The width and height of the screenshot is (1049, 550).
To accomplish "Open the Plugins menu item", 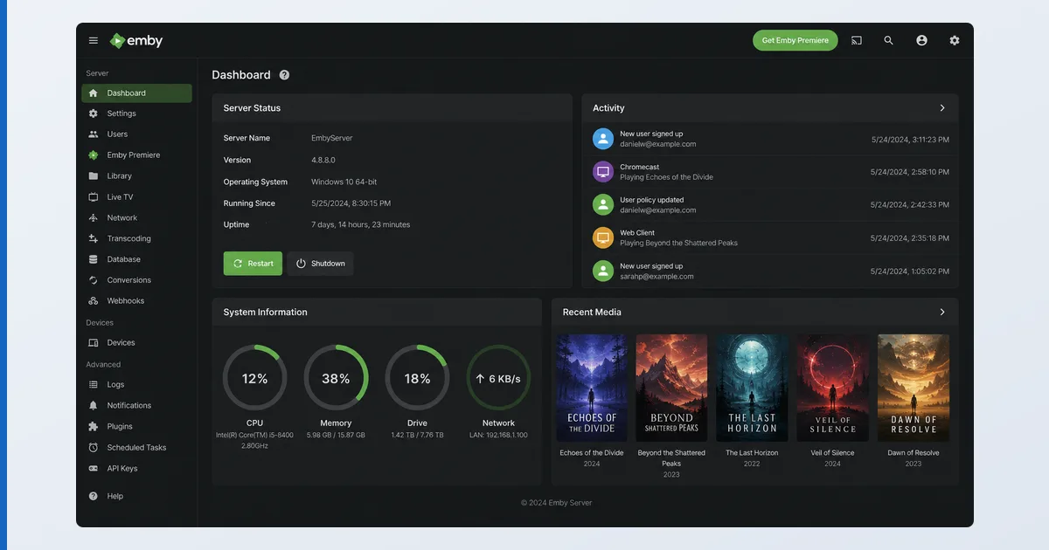I will coord(136,427).
